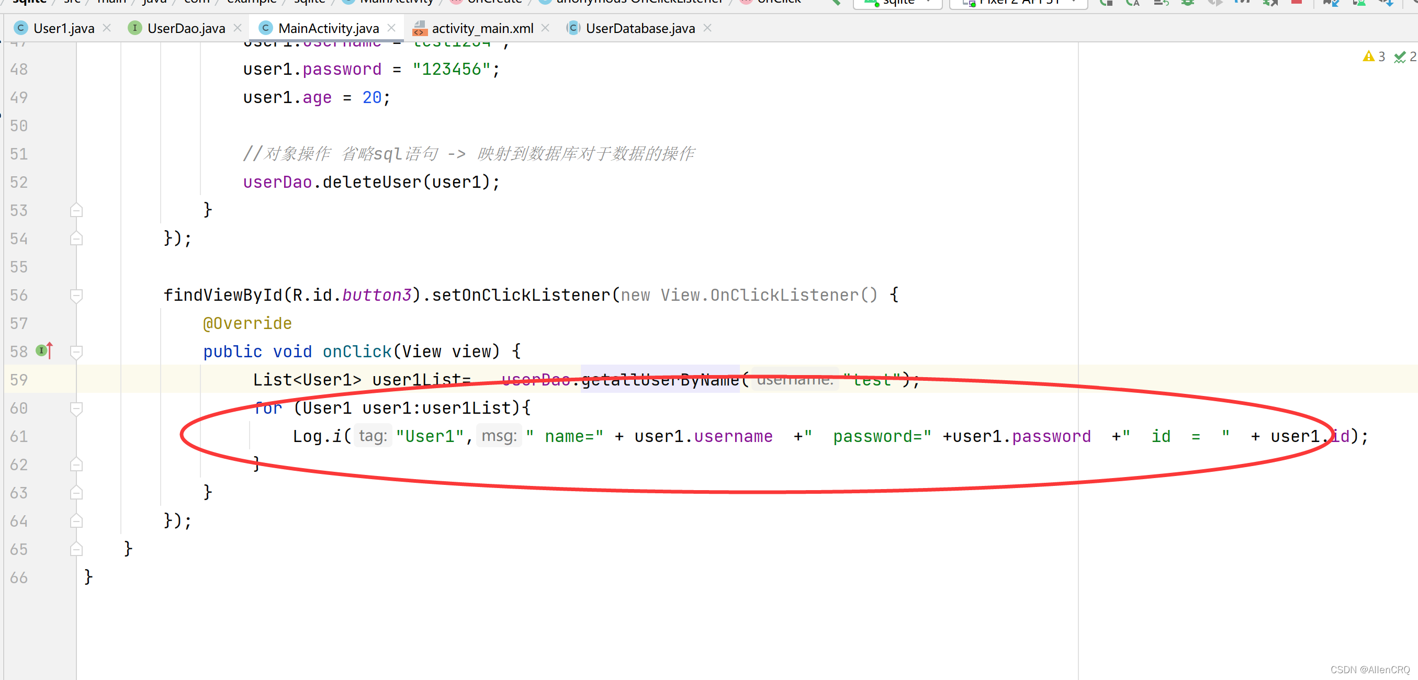Click the @Override annotation on line 57
1418x680 pixels.
click(x=247, y=323)
